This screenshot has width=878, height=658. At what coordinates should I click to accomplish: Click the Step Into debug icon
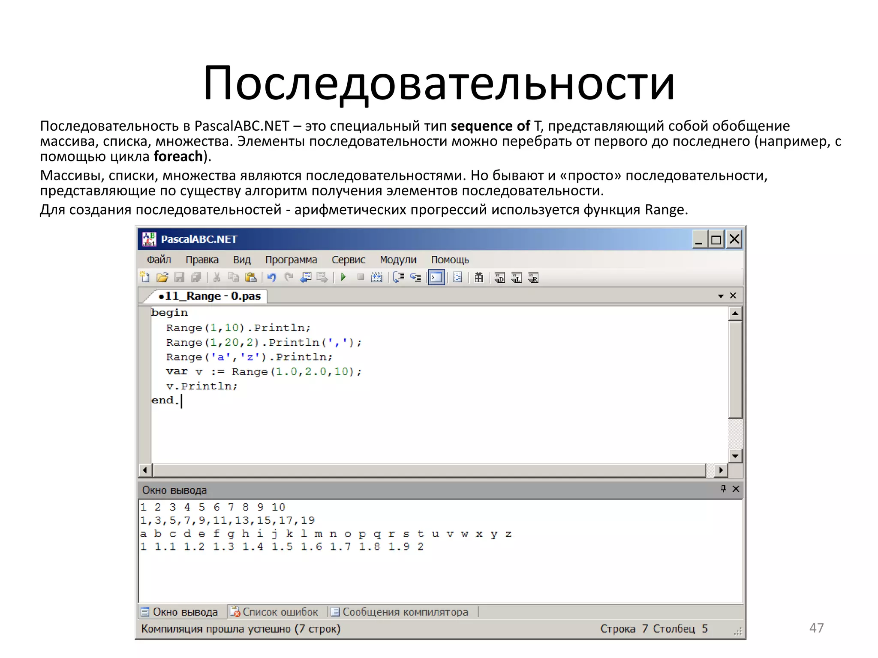(415, 278)
